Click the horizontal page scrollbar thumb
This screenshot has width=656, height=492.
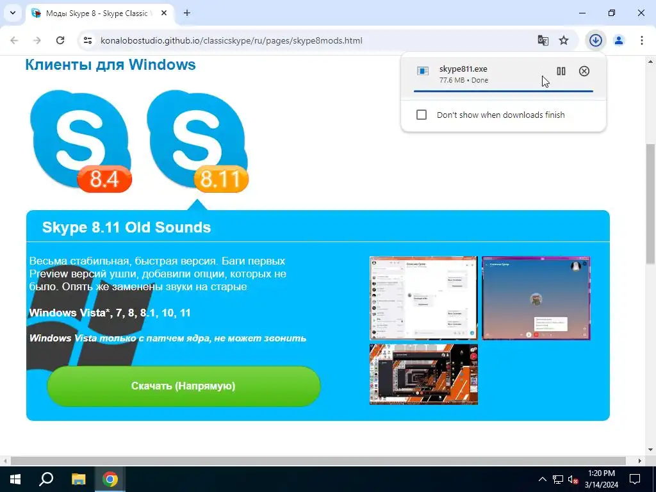point(318,461)
